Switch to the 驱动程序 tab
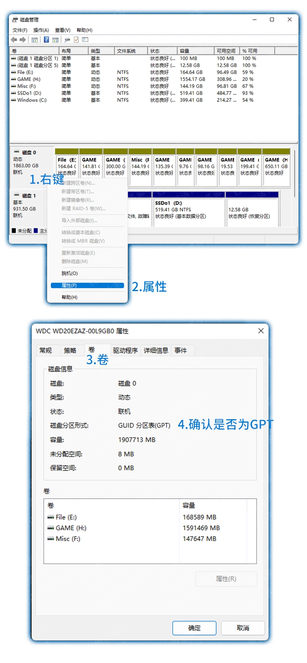The width and height of the screenshot is (307, 663). click(x=125, y=350)
